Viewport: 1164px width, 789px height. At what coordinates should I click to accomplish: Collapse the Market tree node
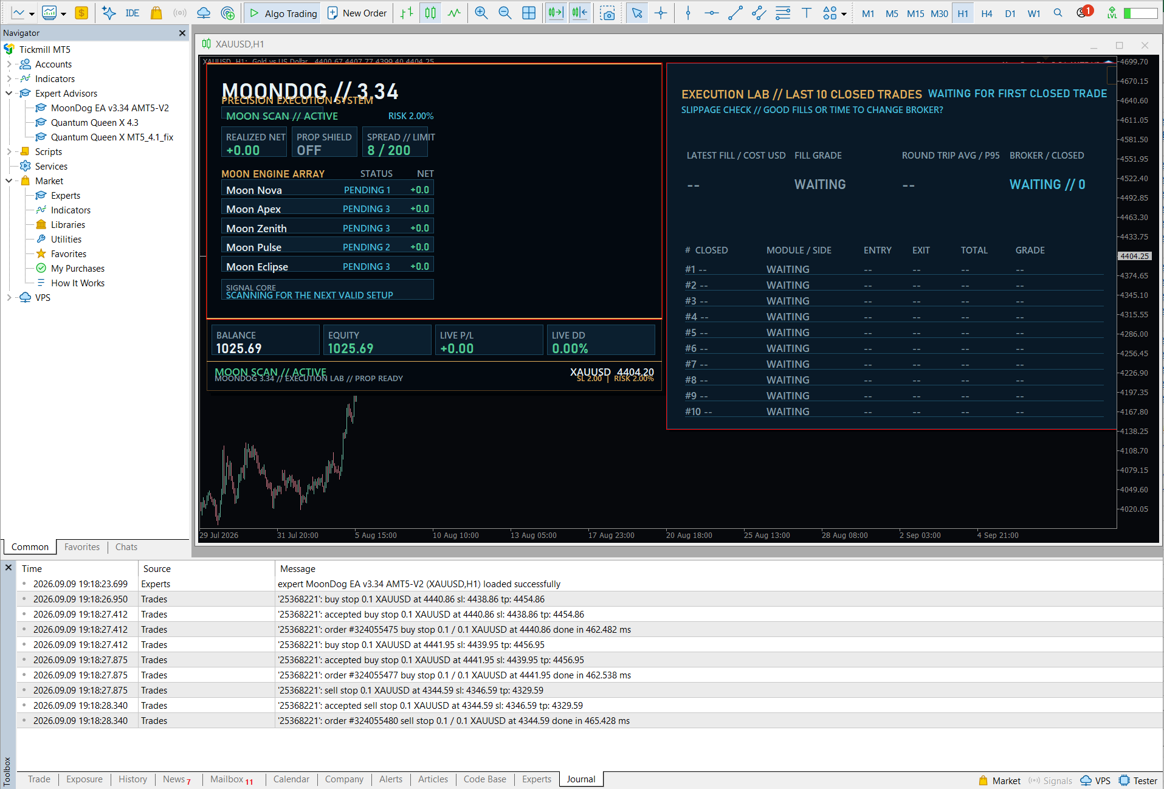pos(9,181)
